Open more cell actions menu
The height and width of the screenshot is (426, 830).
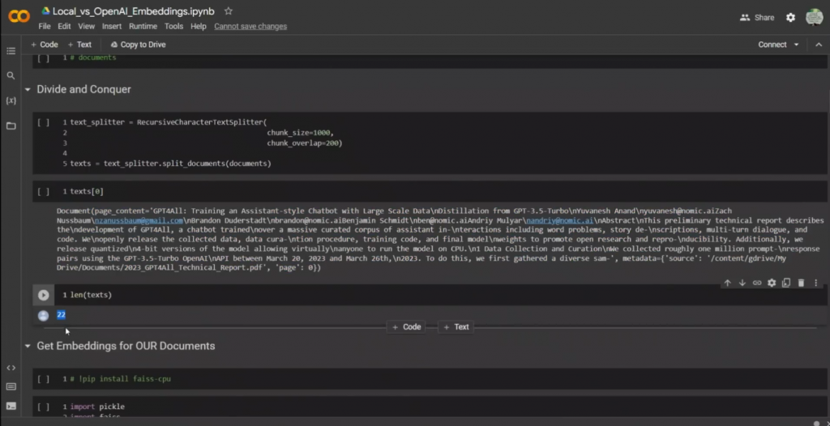(x=815, y=283)
